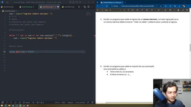The width and height of the screenshot is (191, 107).
Task: Open PDF viewer settings gear
Action: pos(187,10)
